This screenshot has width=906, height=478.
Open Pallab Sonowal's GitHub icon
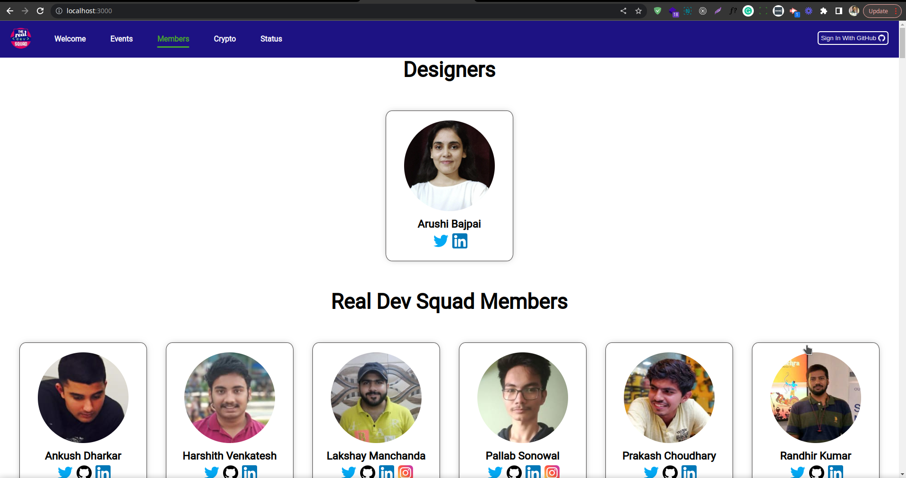click(514, 472)
